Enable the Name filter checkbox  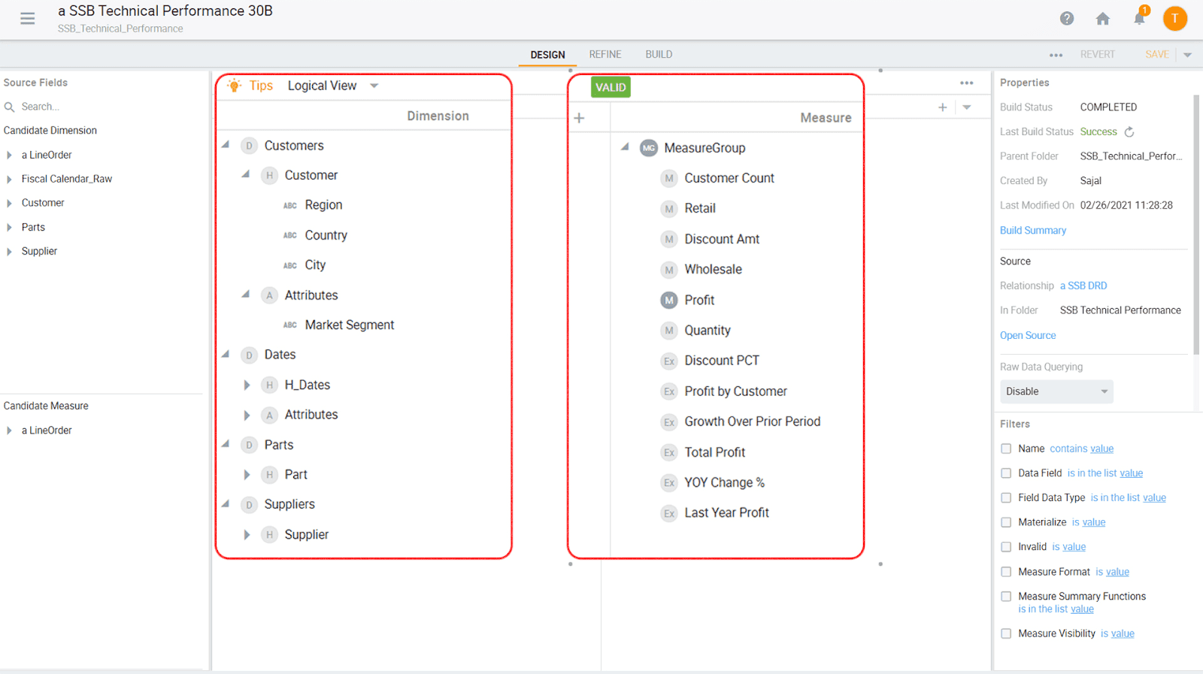tap(1006, 449)
